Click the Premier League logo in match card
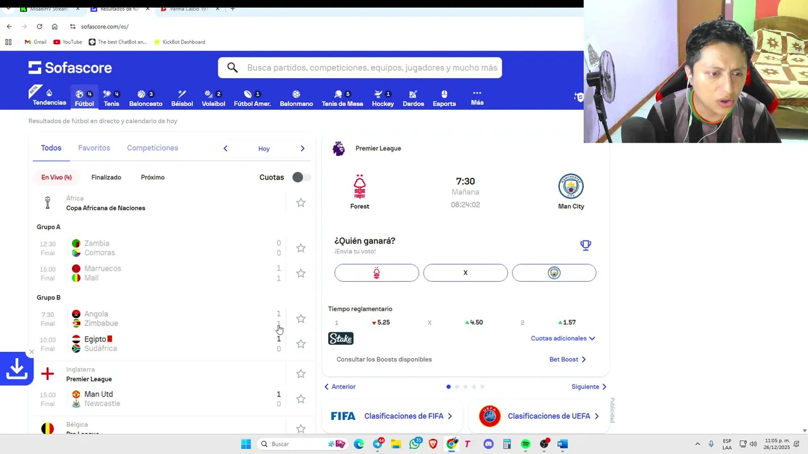 pyautogui.click(x=339, y=148)
